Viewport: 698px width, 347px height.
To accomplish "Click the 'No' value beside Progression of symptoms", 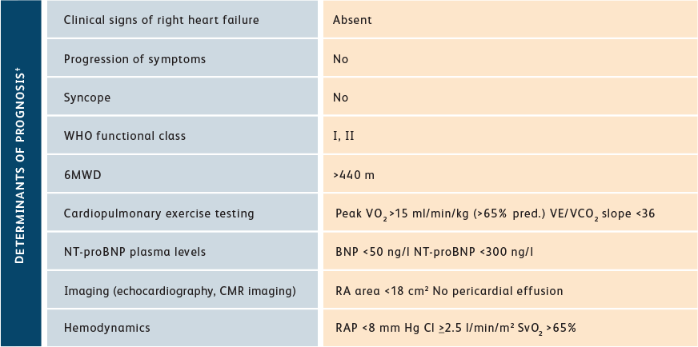I will pos(340,59).
